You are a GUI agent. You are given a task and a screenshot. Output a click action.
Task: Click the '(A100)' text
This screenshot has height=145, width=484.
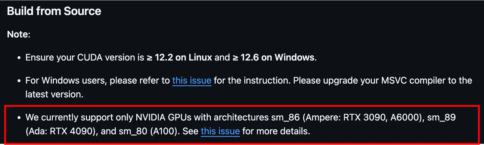click(165, 131)
